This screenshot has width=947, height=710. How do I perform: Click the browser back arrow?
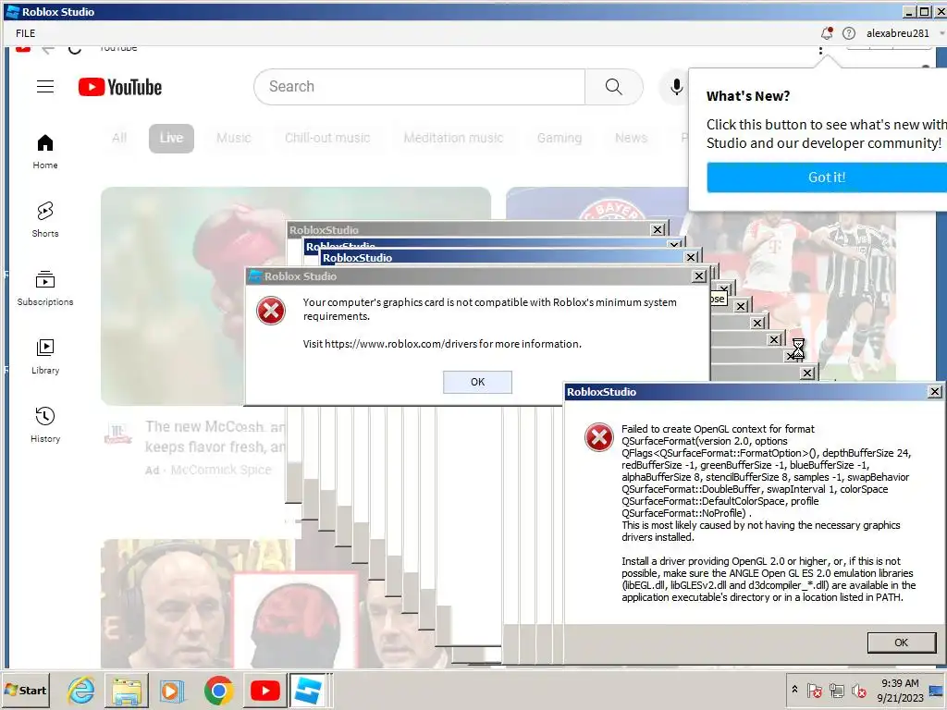[48, 49]
